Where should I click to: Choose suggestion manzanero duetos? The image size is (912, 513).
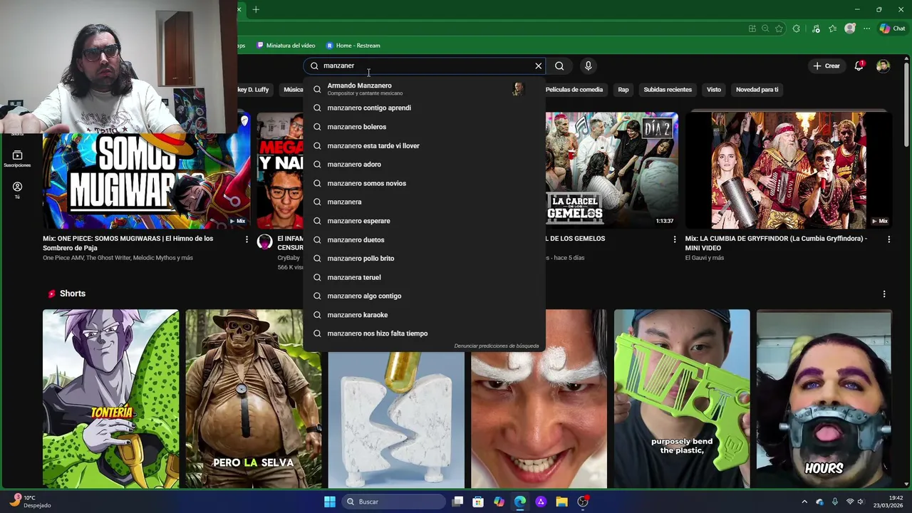coord(425,239)
